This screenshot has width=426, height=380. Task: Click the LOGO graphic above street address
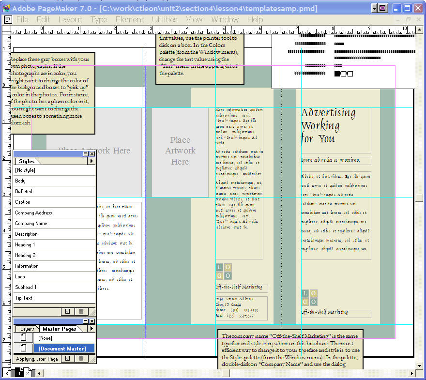[224, 272]
